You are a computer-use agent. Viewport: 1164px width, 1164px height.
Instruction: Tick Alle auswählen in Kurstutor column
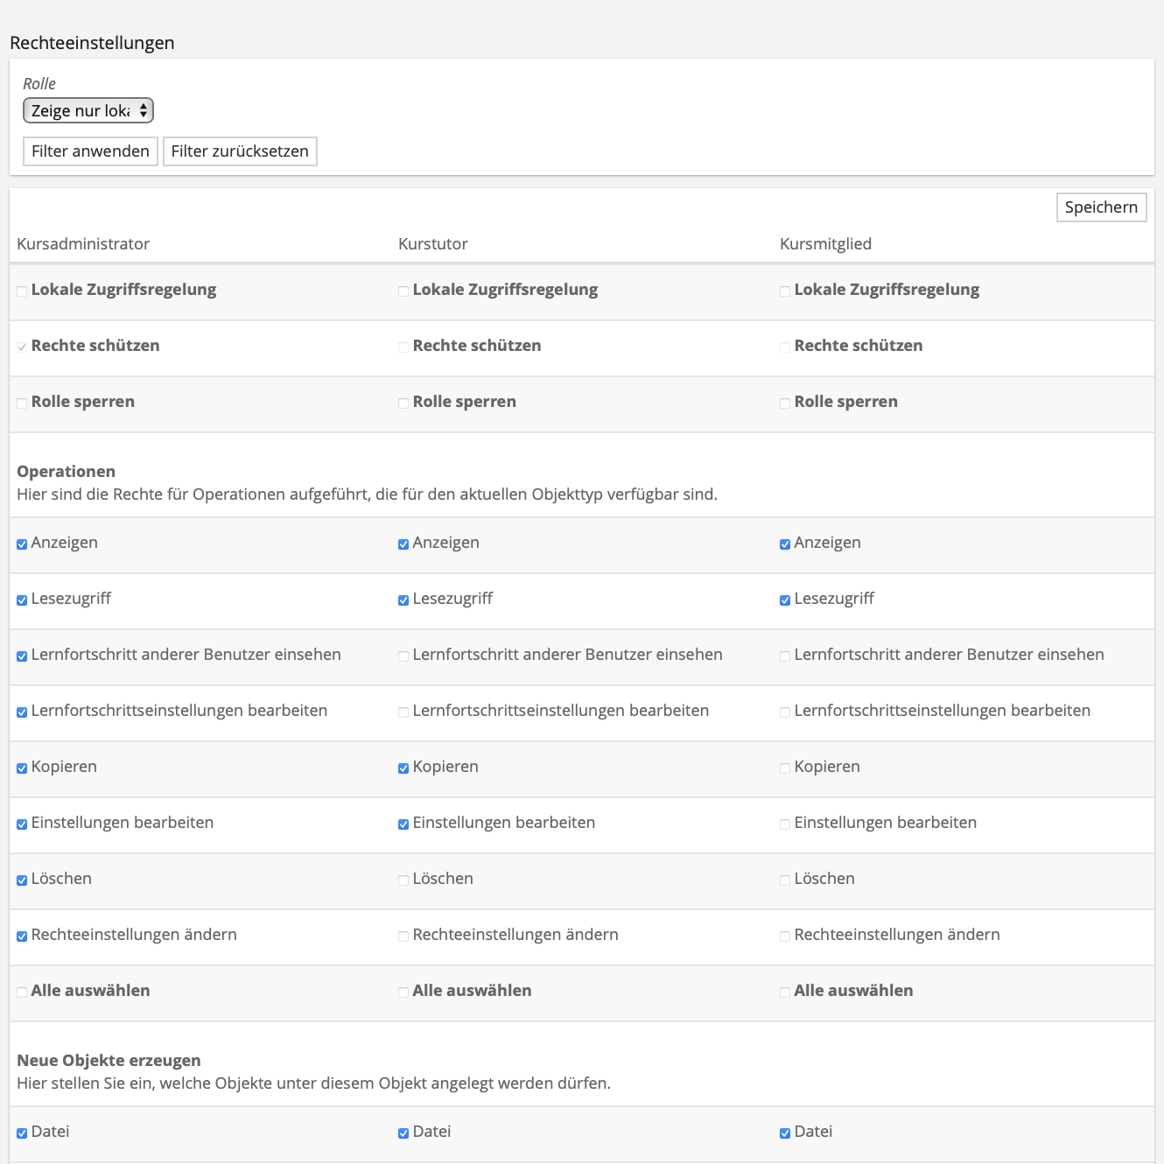(x=403, y=992)
